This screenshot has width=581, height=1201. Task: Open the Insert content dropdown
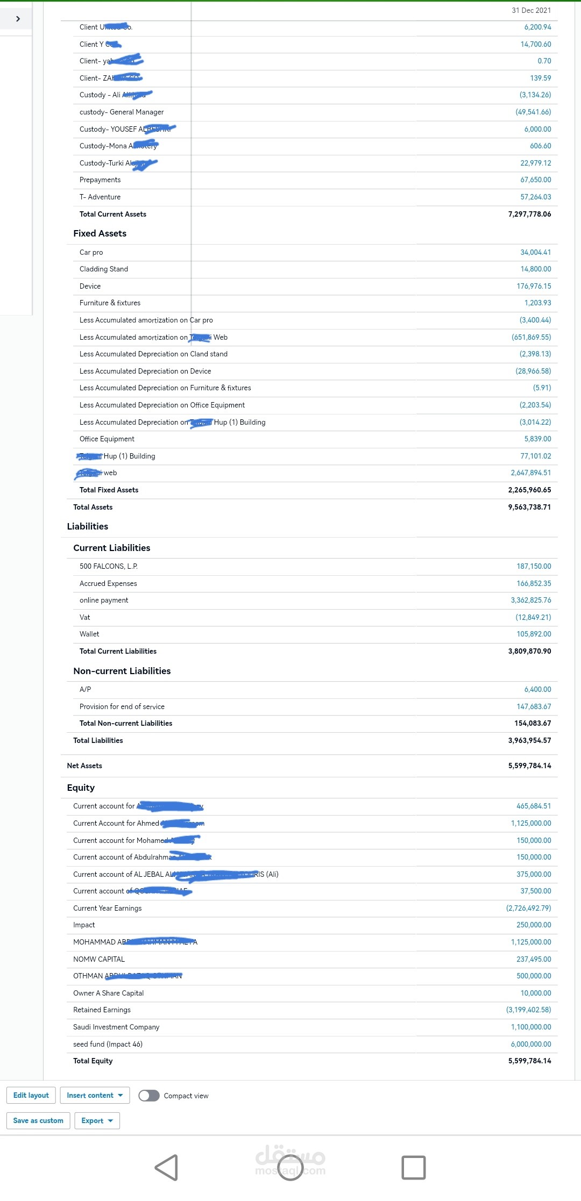coord(95,1095)
